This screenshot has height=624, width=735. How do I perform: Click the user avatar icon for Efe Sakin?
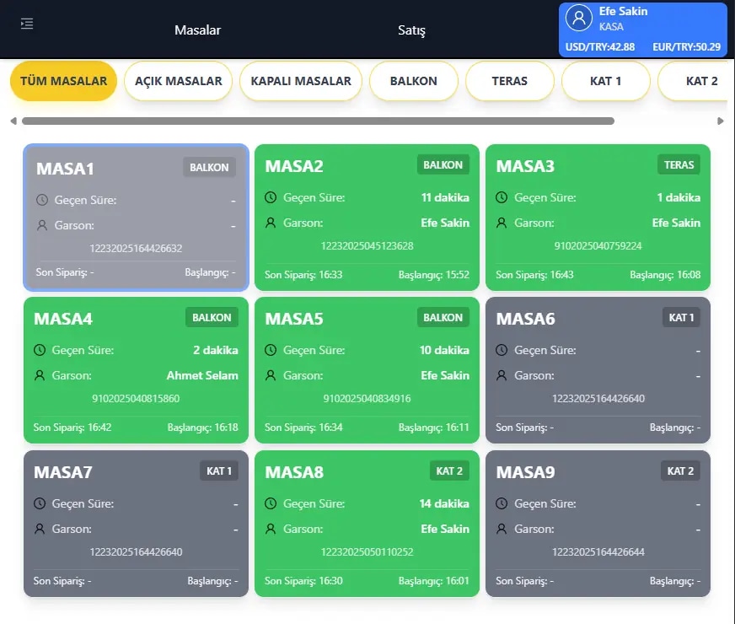tap(579, 18)
